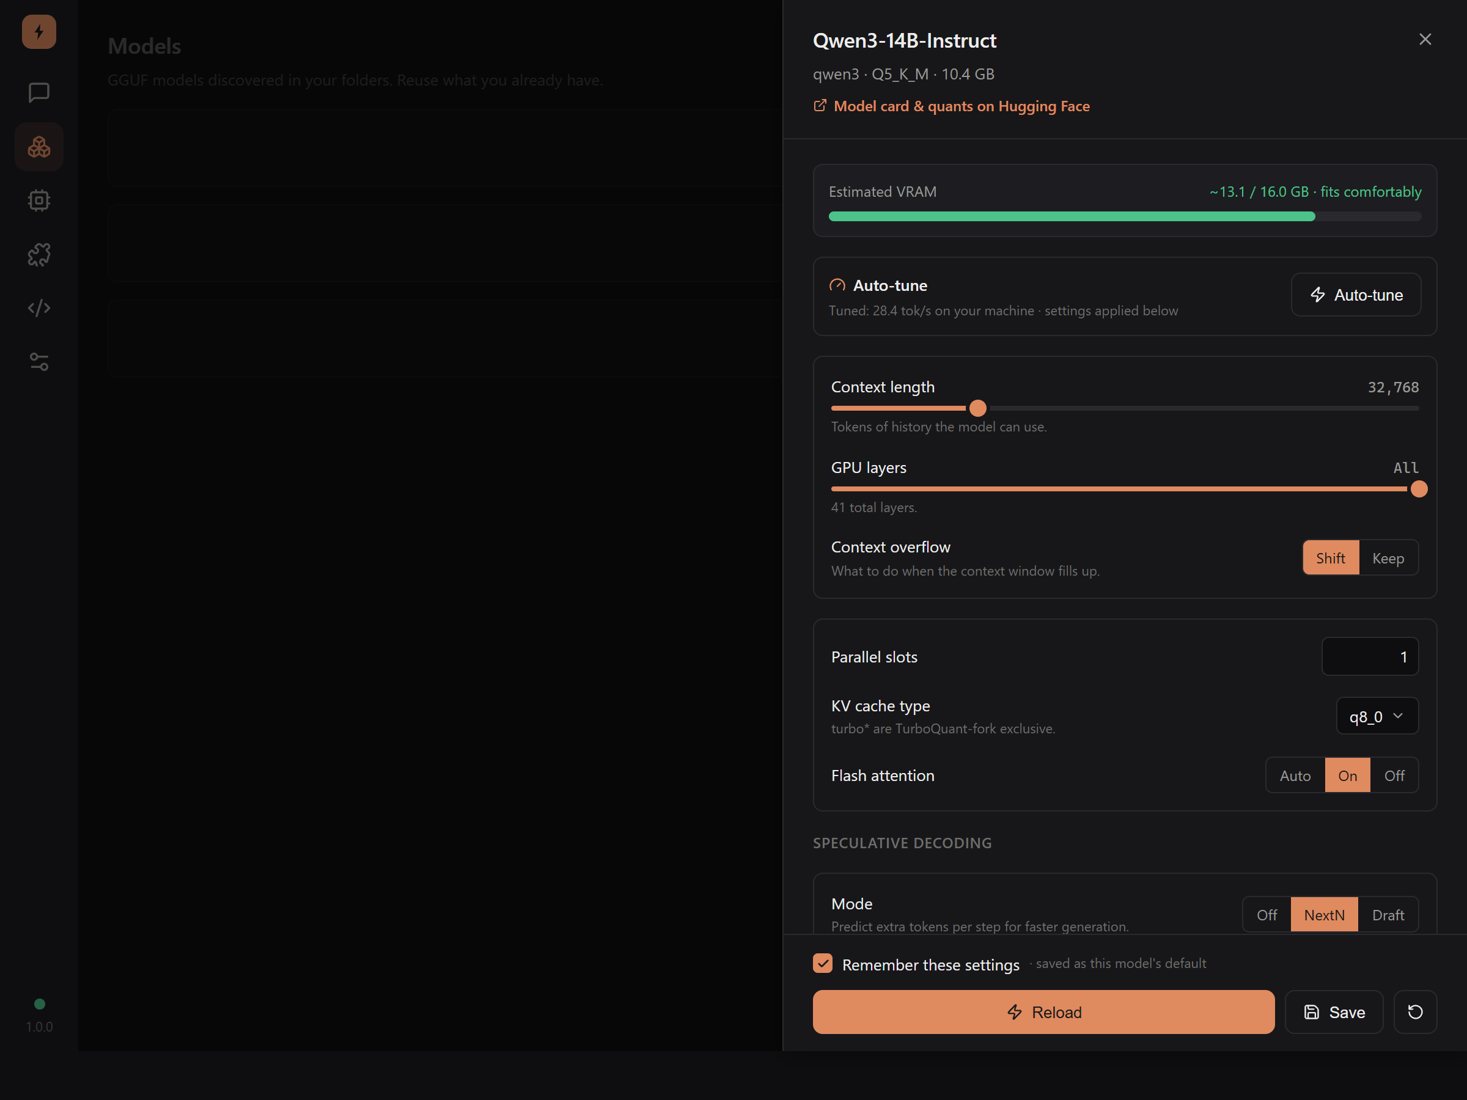The height and width of the screenshot is (1100, 1467).
Task: Open the Models cubes sidebar icon
Action: (x=39, y=147)
